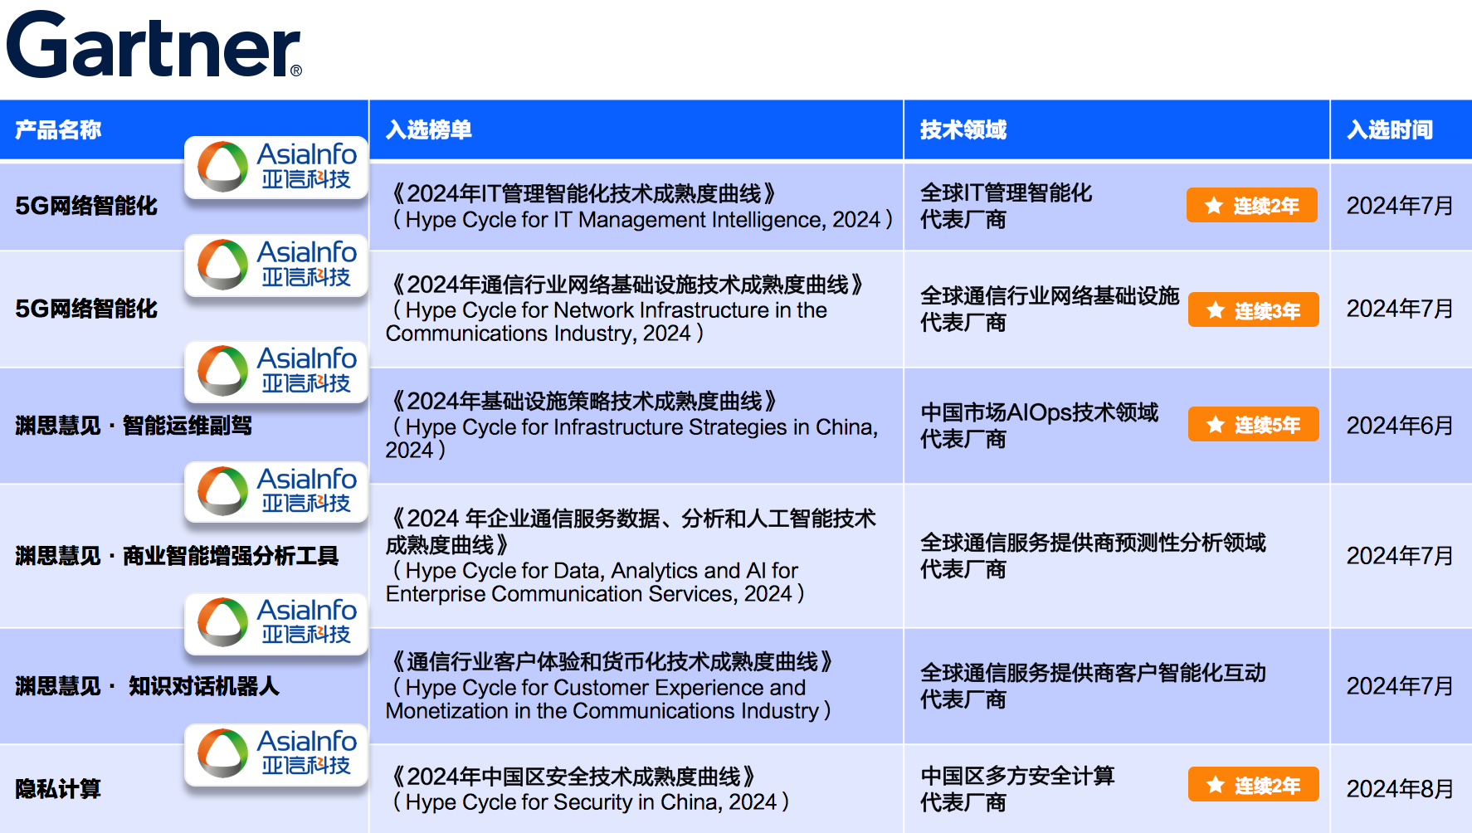Click the AsiaInfo logo above 隐私计算
Viewport: 1472px width, 833px height.
point(276,754)
